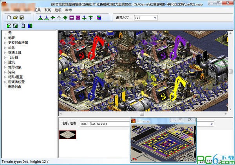235x165 pixels.
Task: Select 删除对象 in the object tree
Action: pyautogui.click(x=15, y=87)
